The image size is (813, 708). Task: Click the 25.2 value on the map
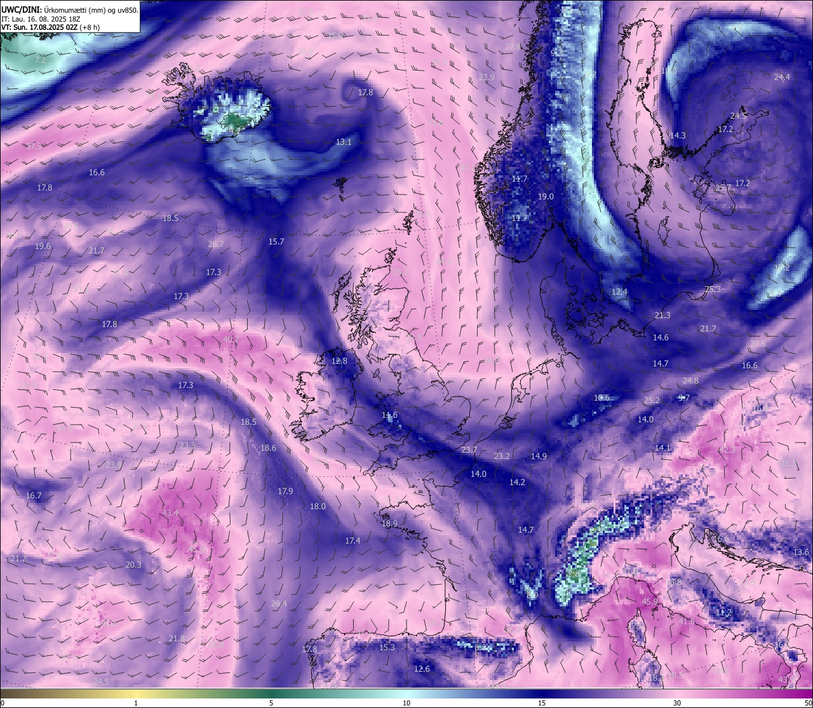pos(652,401)
